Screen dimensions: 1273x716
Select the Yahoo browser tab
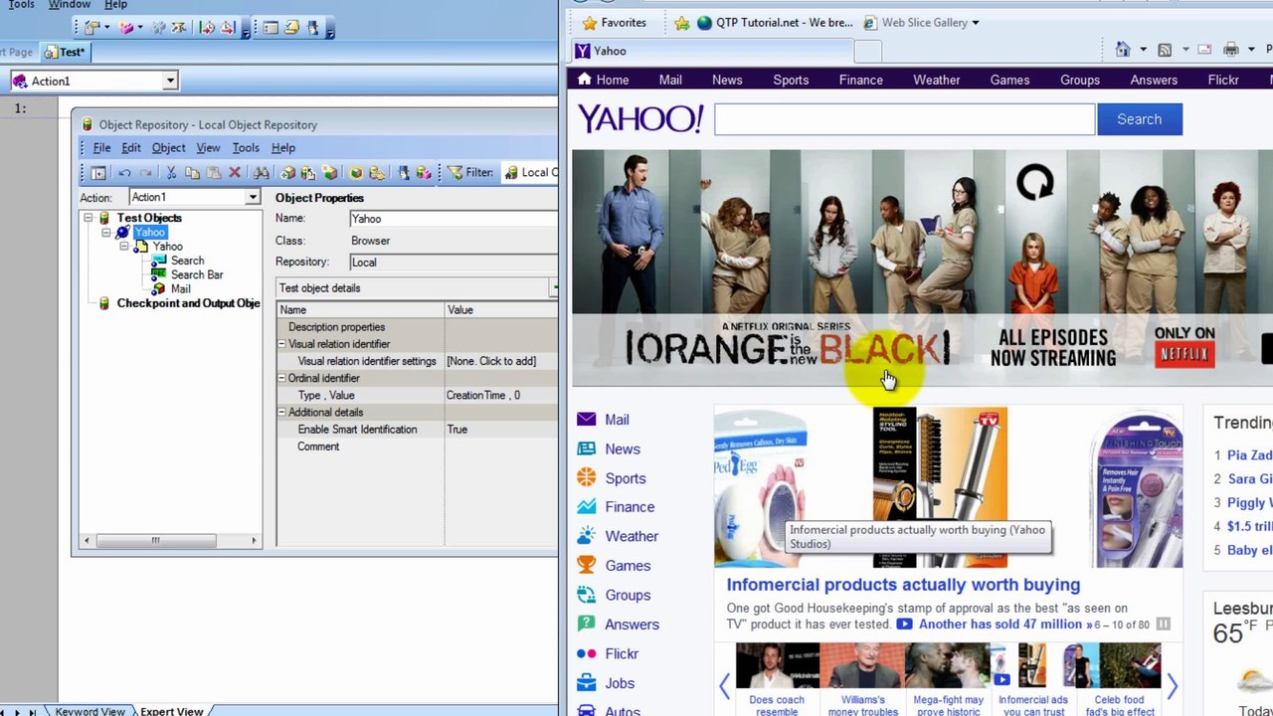[710, 51]
